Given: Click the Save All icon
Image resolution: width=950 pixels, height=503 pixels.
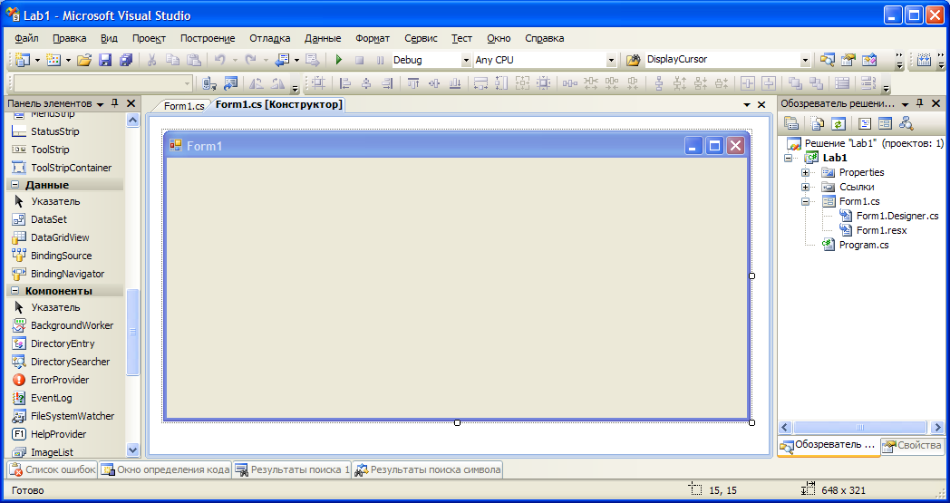Looking at the screenshot, I should (125, 60).
